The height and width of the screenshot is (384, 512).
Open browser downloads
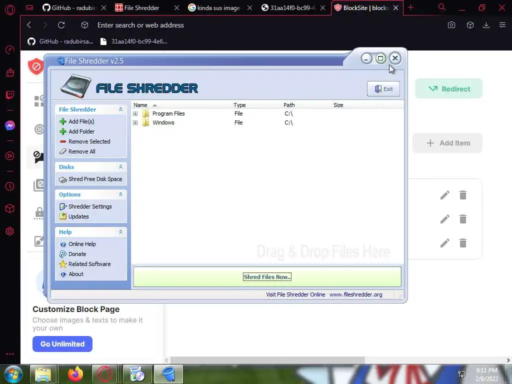(x=486, y=25)
